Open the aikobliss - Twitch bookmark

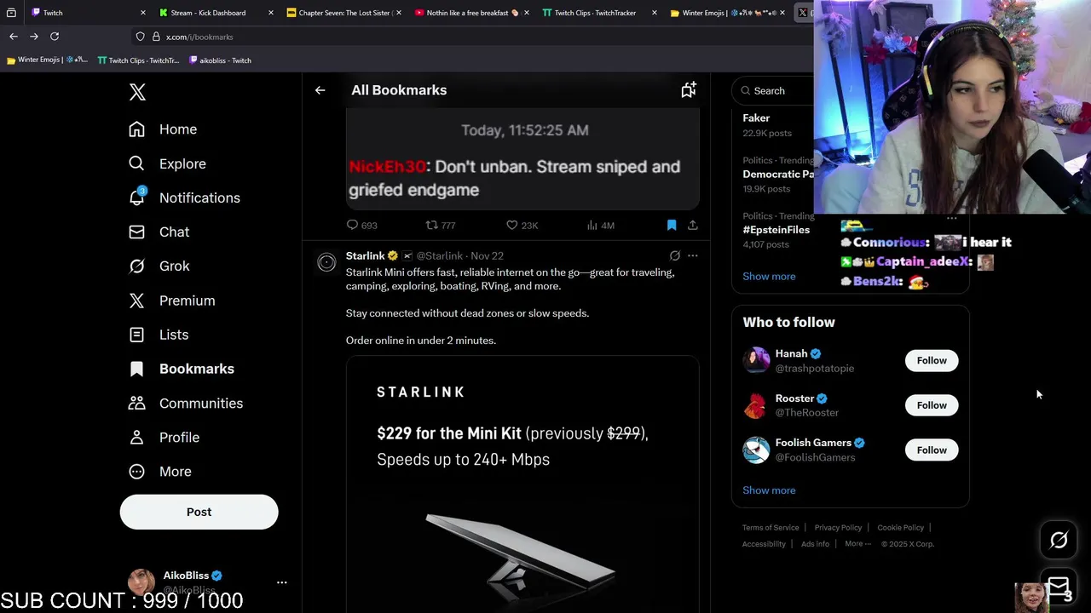coord(220,60)
